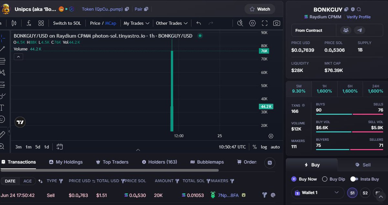Open explorer icon on the Sell row
The image size is (388, 205).
pos(273,195)
